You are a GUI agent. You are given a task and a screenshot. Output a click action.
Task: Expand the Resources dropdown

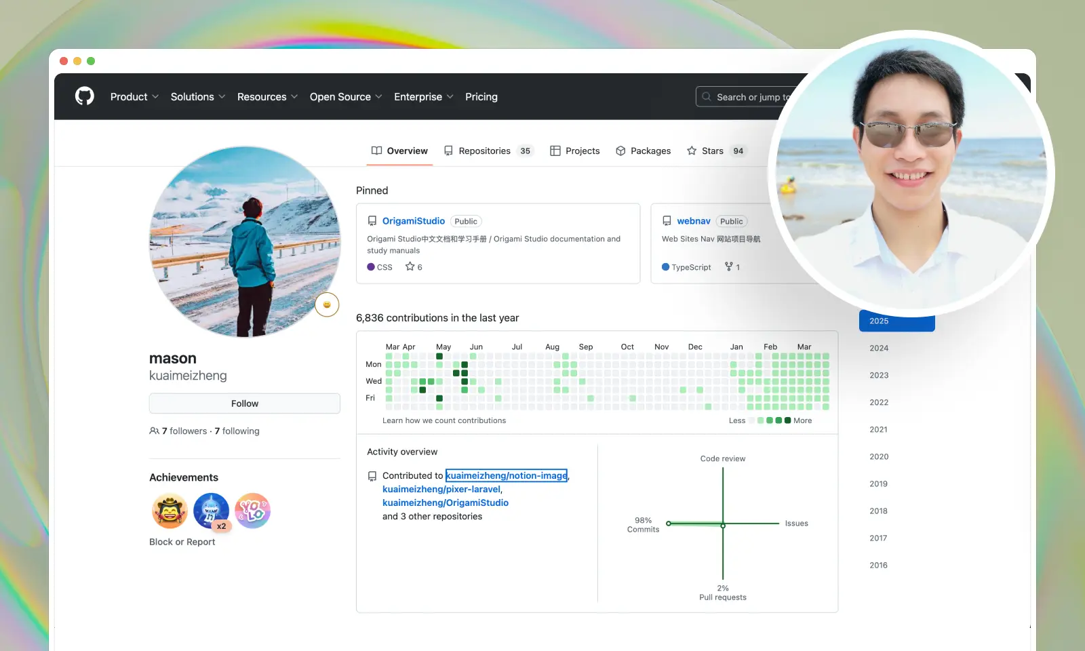point(267,97)
